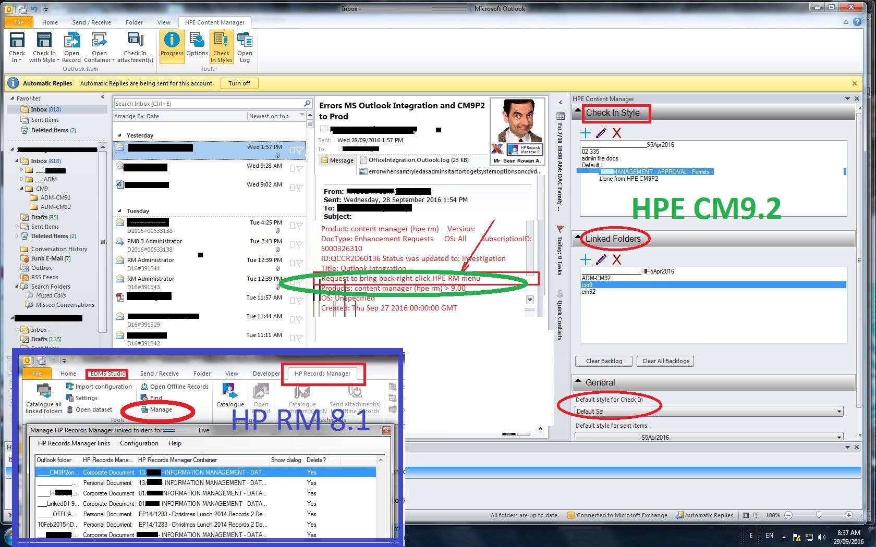Add a new Linked Folder (plus icon)
Image resolution: width=876 pixels, height=547 pixels.
pyautogui.click(x=586, y=259)
